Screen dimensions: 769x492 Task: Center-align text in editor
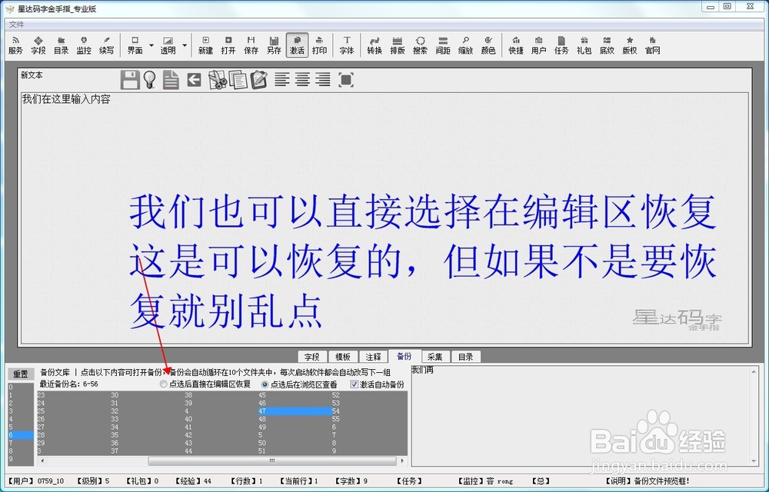coord(302,79)
